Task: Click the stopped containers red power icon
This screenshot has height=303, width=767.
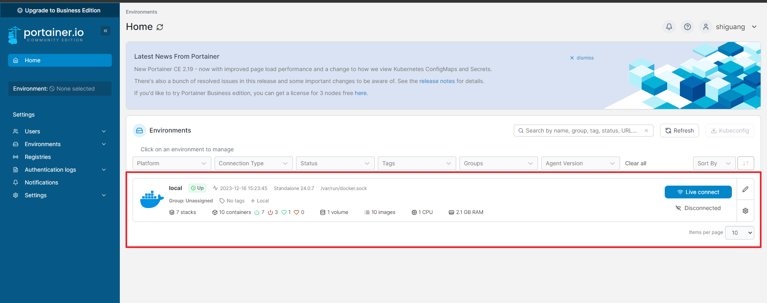Action: coord(270,212)
